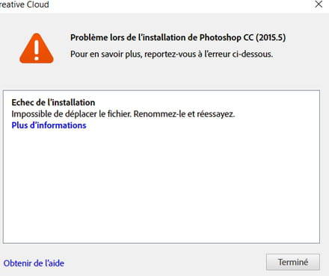Screen dimensions: 329x276
Task: Click the Photoshop CC (2015.5) product name
Action: pos(243,37)
